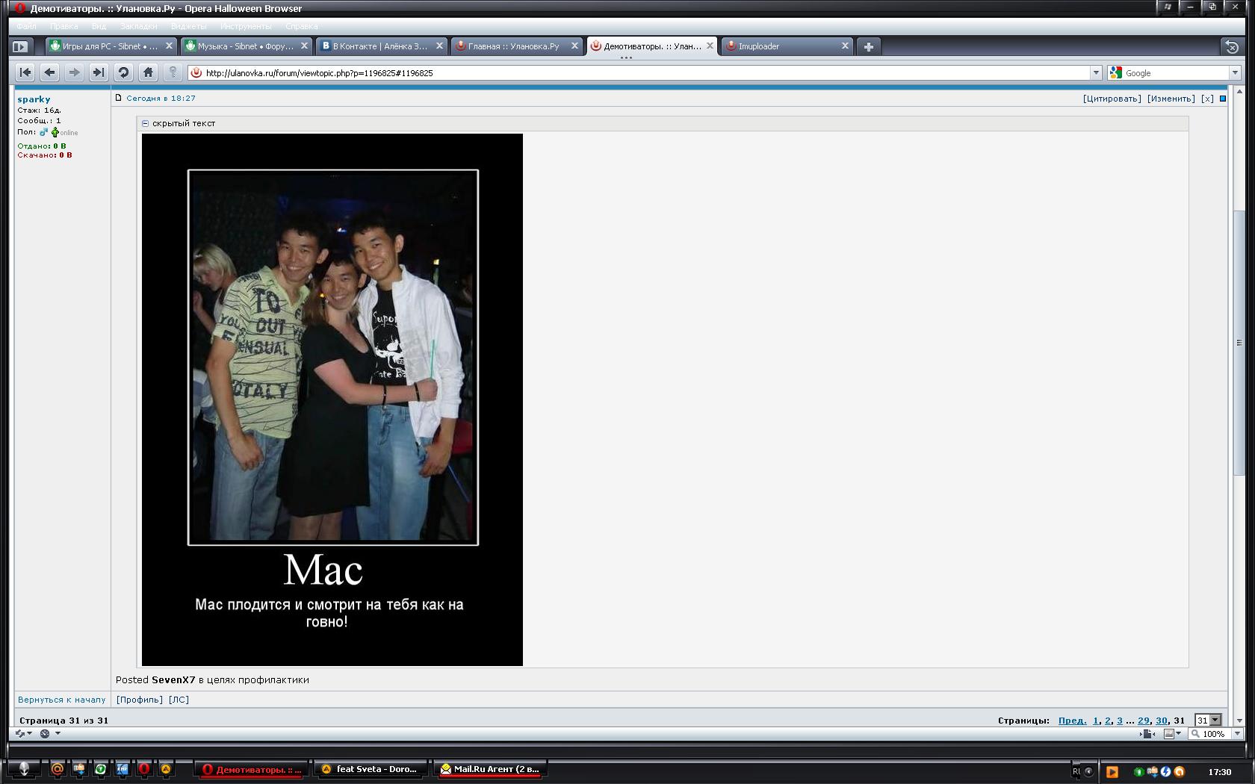
Task: Open the page number 31 dropdown
Action: pyautogui.click(x=1215, y=721)
